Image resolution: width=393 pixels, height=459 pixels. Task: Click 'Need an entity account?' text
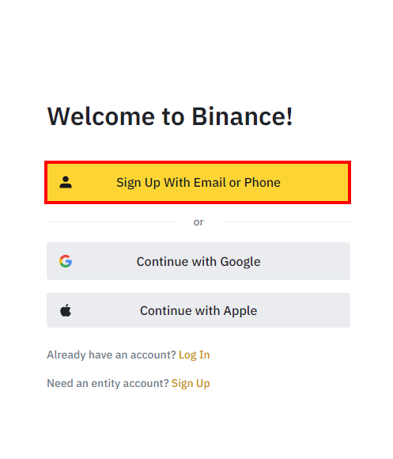tap(108, 383)
